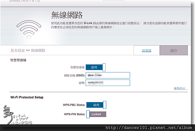Open the 訪客區 guest zone link

tap(147, 51)
